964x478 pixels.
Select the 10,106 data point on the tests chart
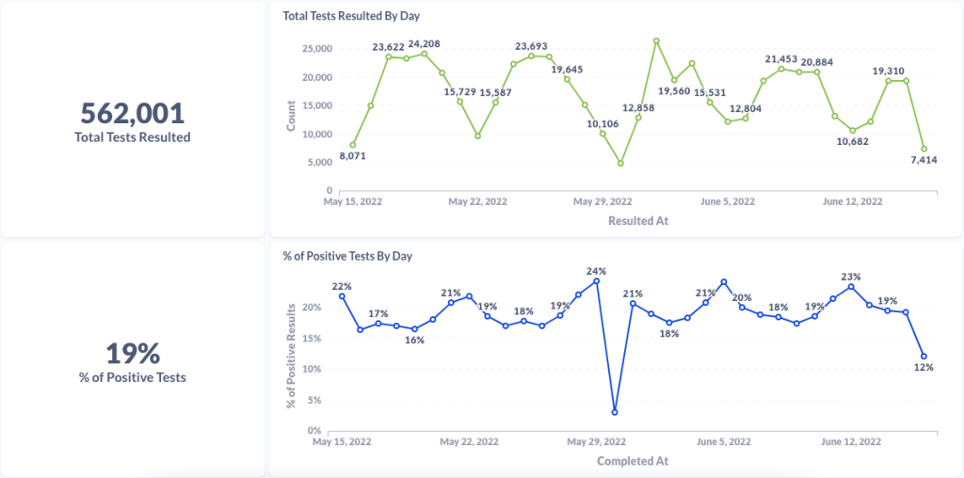point(602,134)
